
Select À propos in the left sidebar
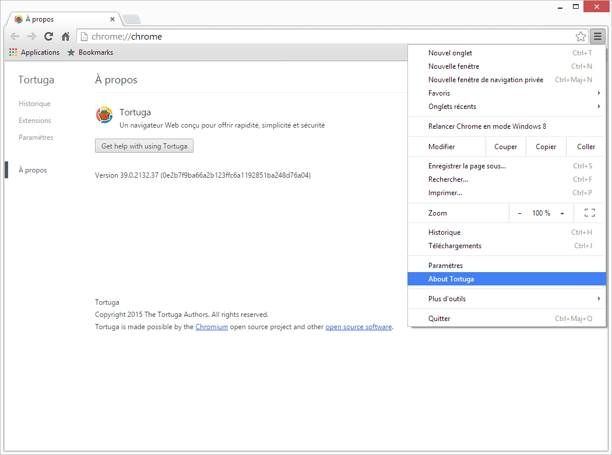click(33, 170)
